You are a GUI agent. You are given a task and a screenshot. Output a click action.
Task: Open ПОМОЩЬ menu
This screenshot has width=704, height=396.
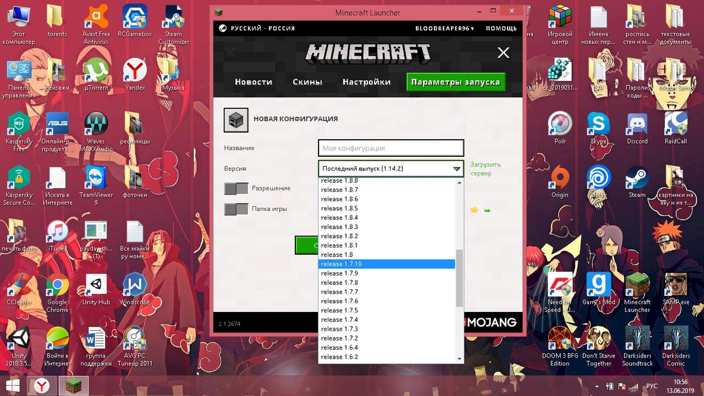tap(501, 29)
